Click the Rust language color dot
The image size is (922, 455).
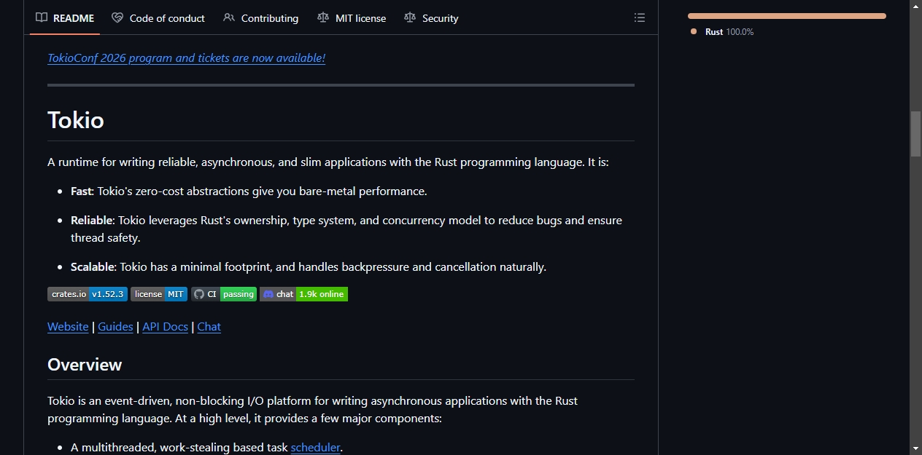[x=694, y=31]
